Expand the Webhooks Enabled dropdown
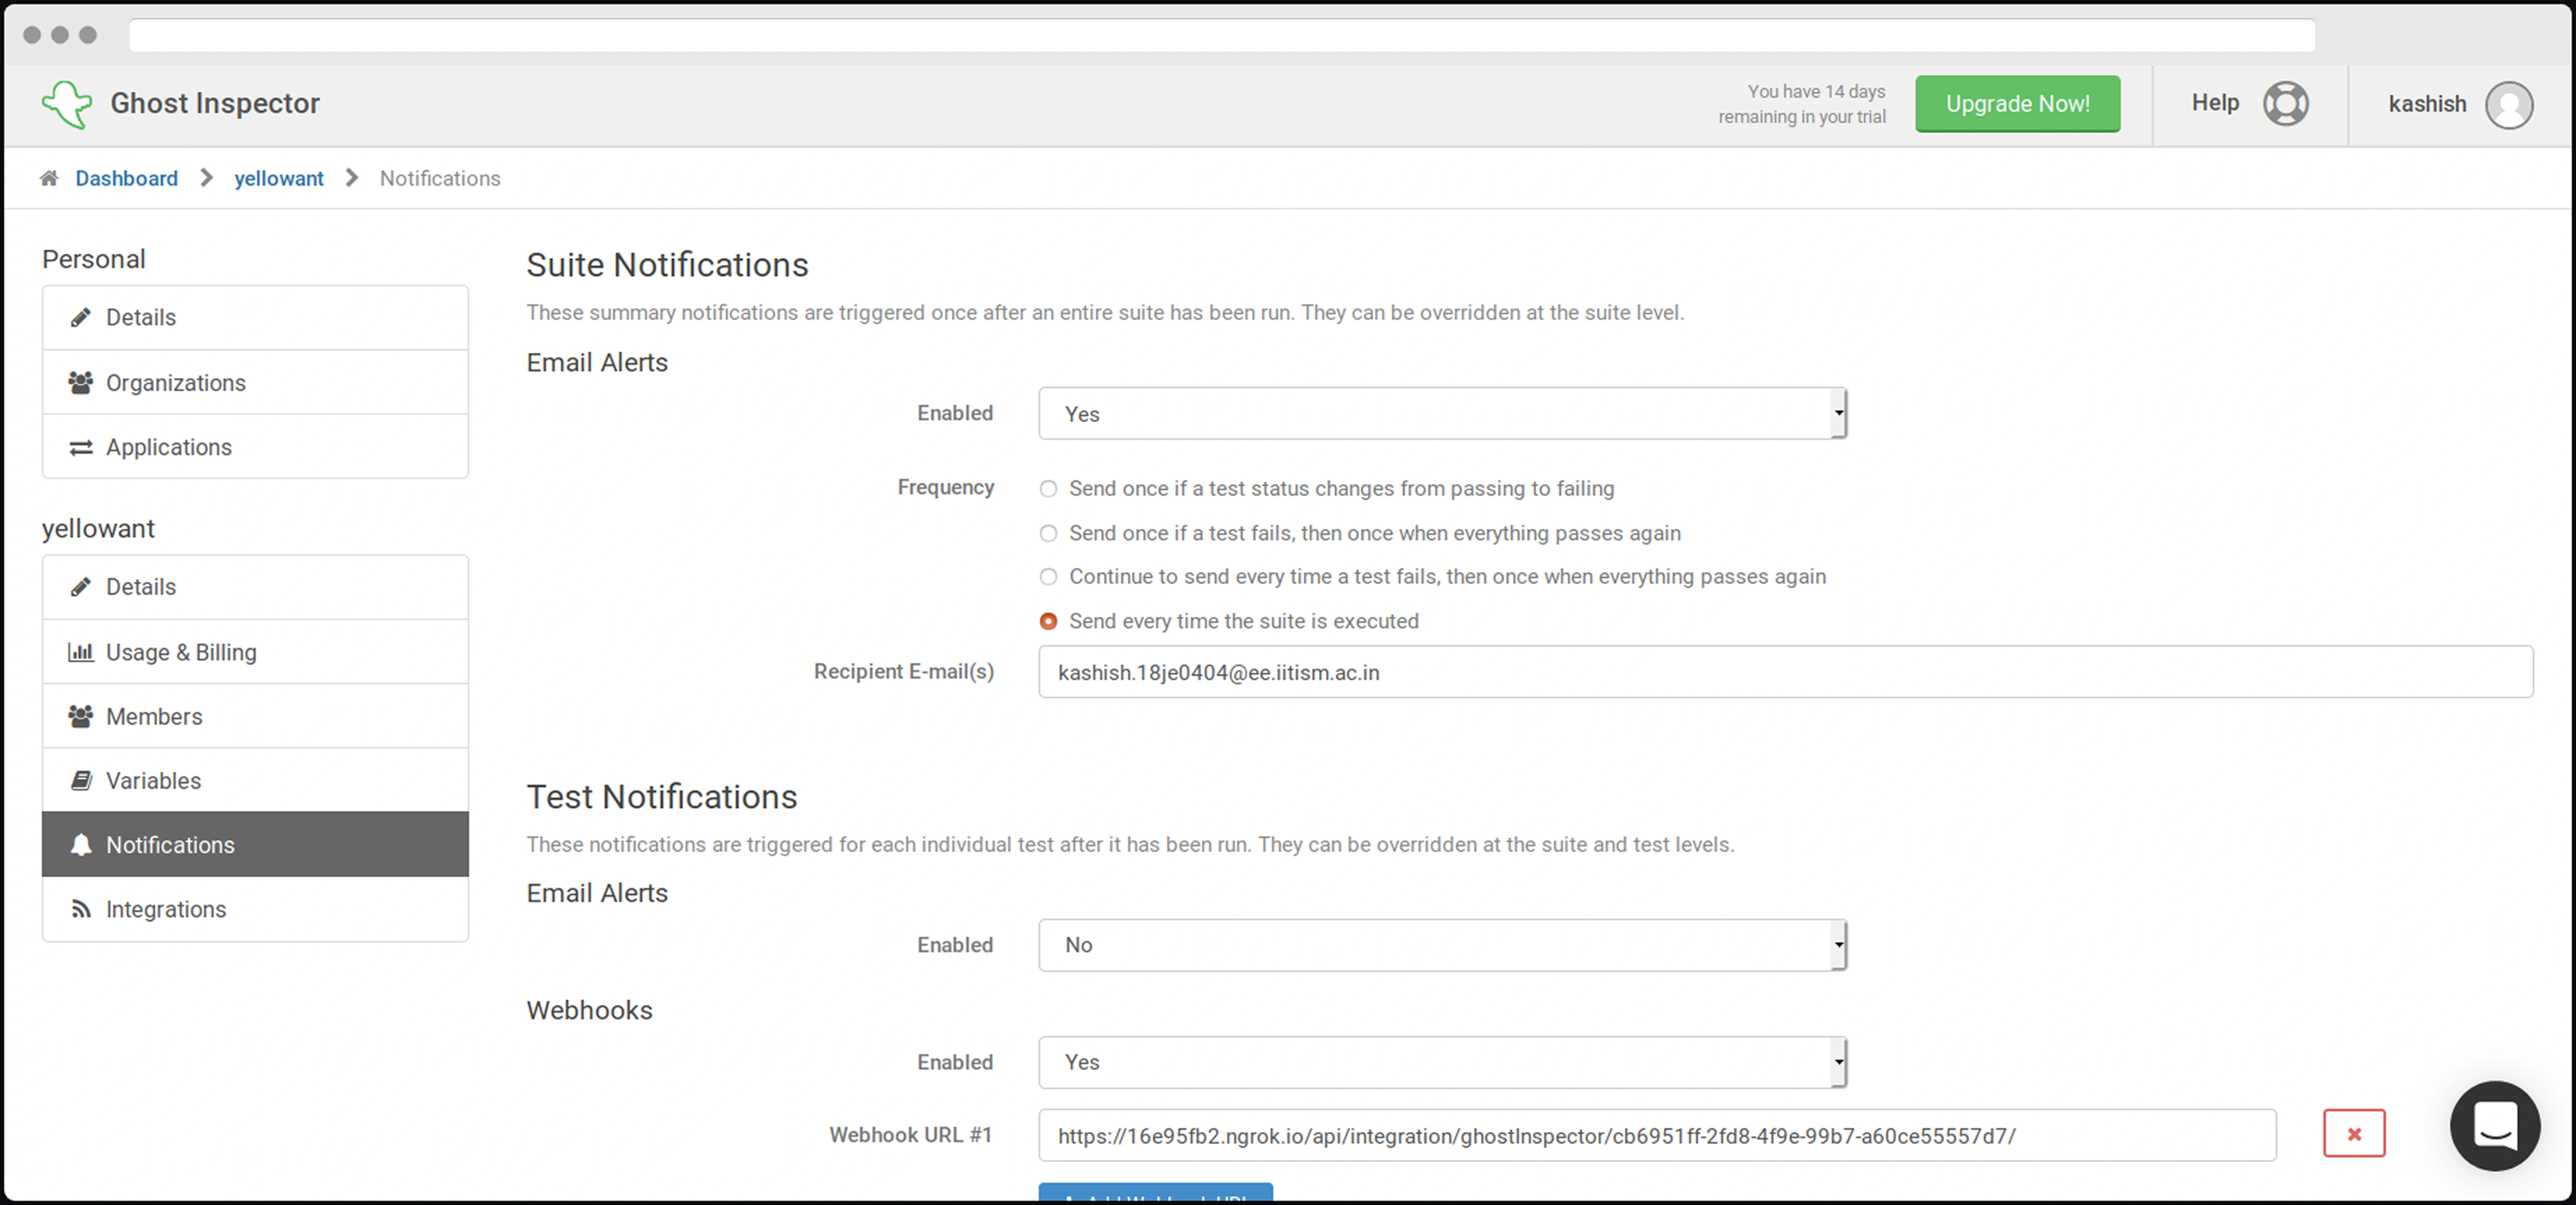 click(x=1441, y=1062)
